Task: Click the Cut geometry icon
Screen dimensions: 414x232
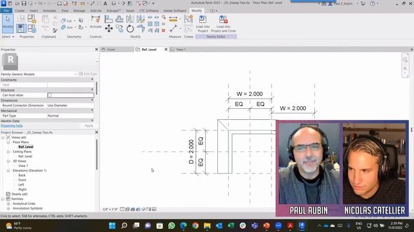Action: click(63, 21)
